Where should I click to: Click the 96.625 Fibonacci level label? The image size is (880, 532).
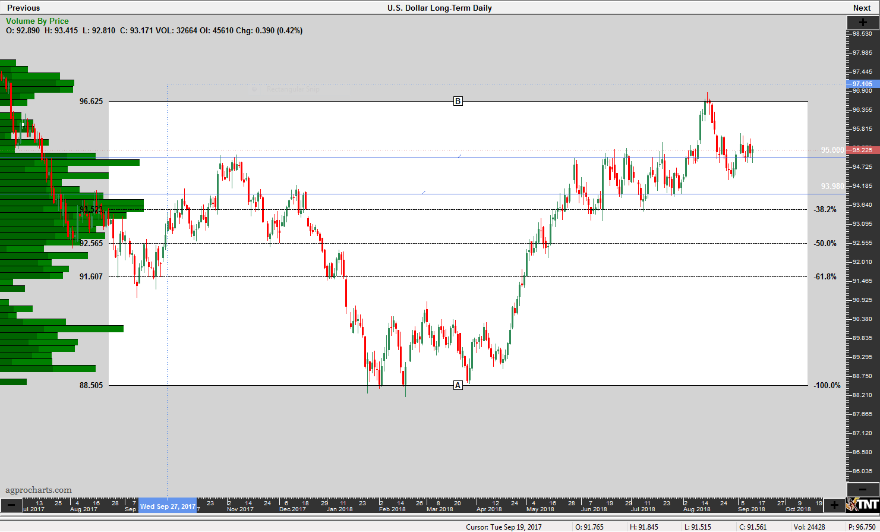92,102
